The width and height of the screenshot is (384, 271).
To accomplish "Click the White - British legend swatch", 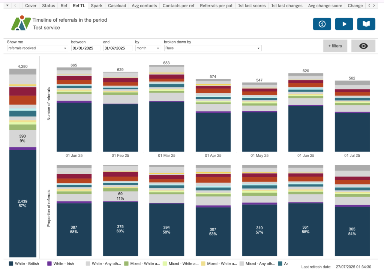I will coord(11,264).
